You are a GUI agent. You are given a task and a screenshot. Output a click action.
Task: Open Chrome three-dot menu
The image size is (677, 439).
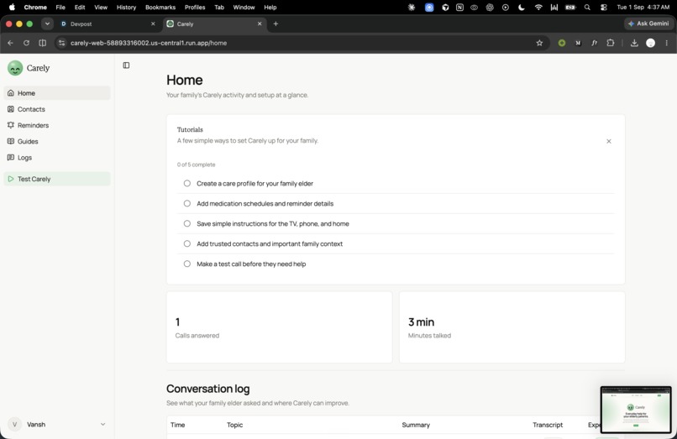[667, 43]
